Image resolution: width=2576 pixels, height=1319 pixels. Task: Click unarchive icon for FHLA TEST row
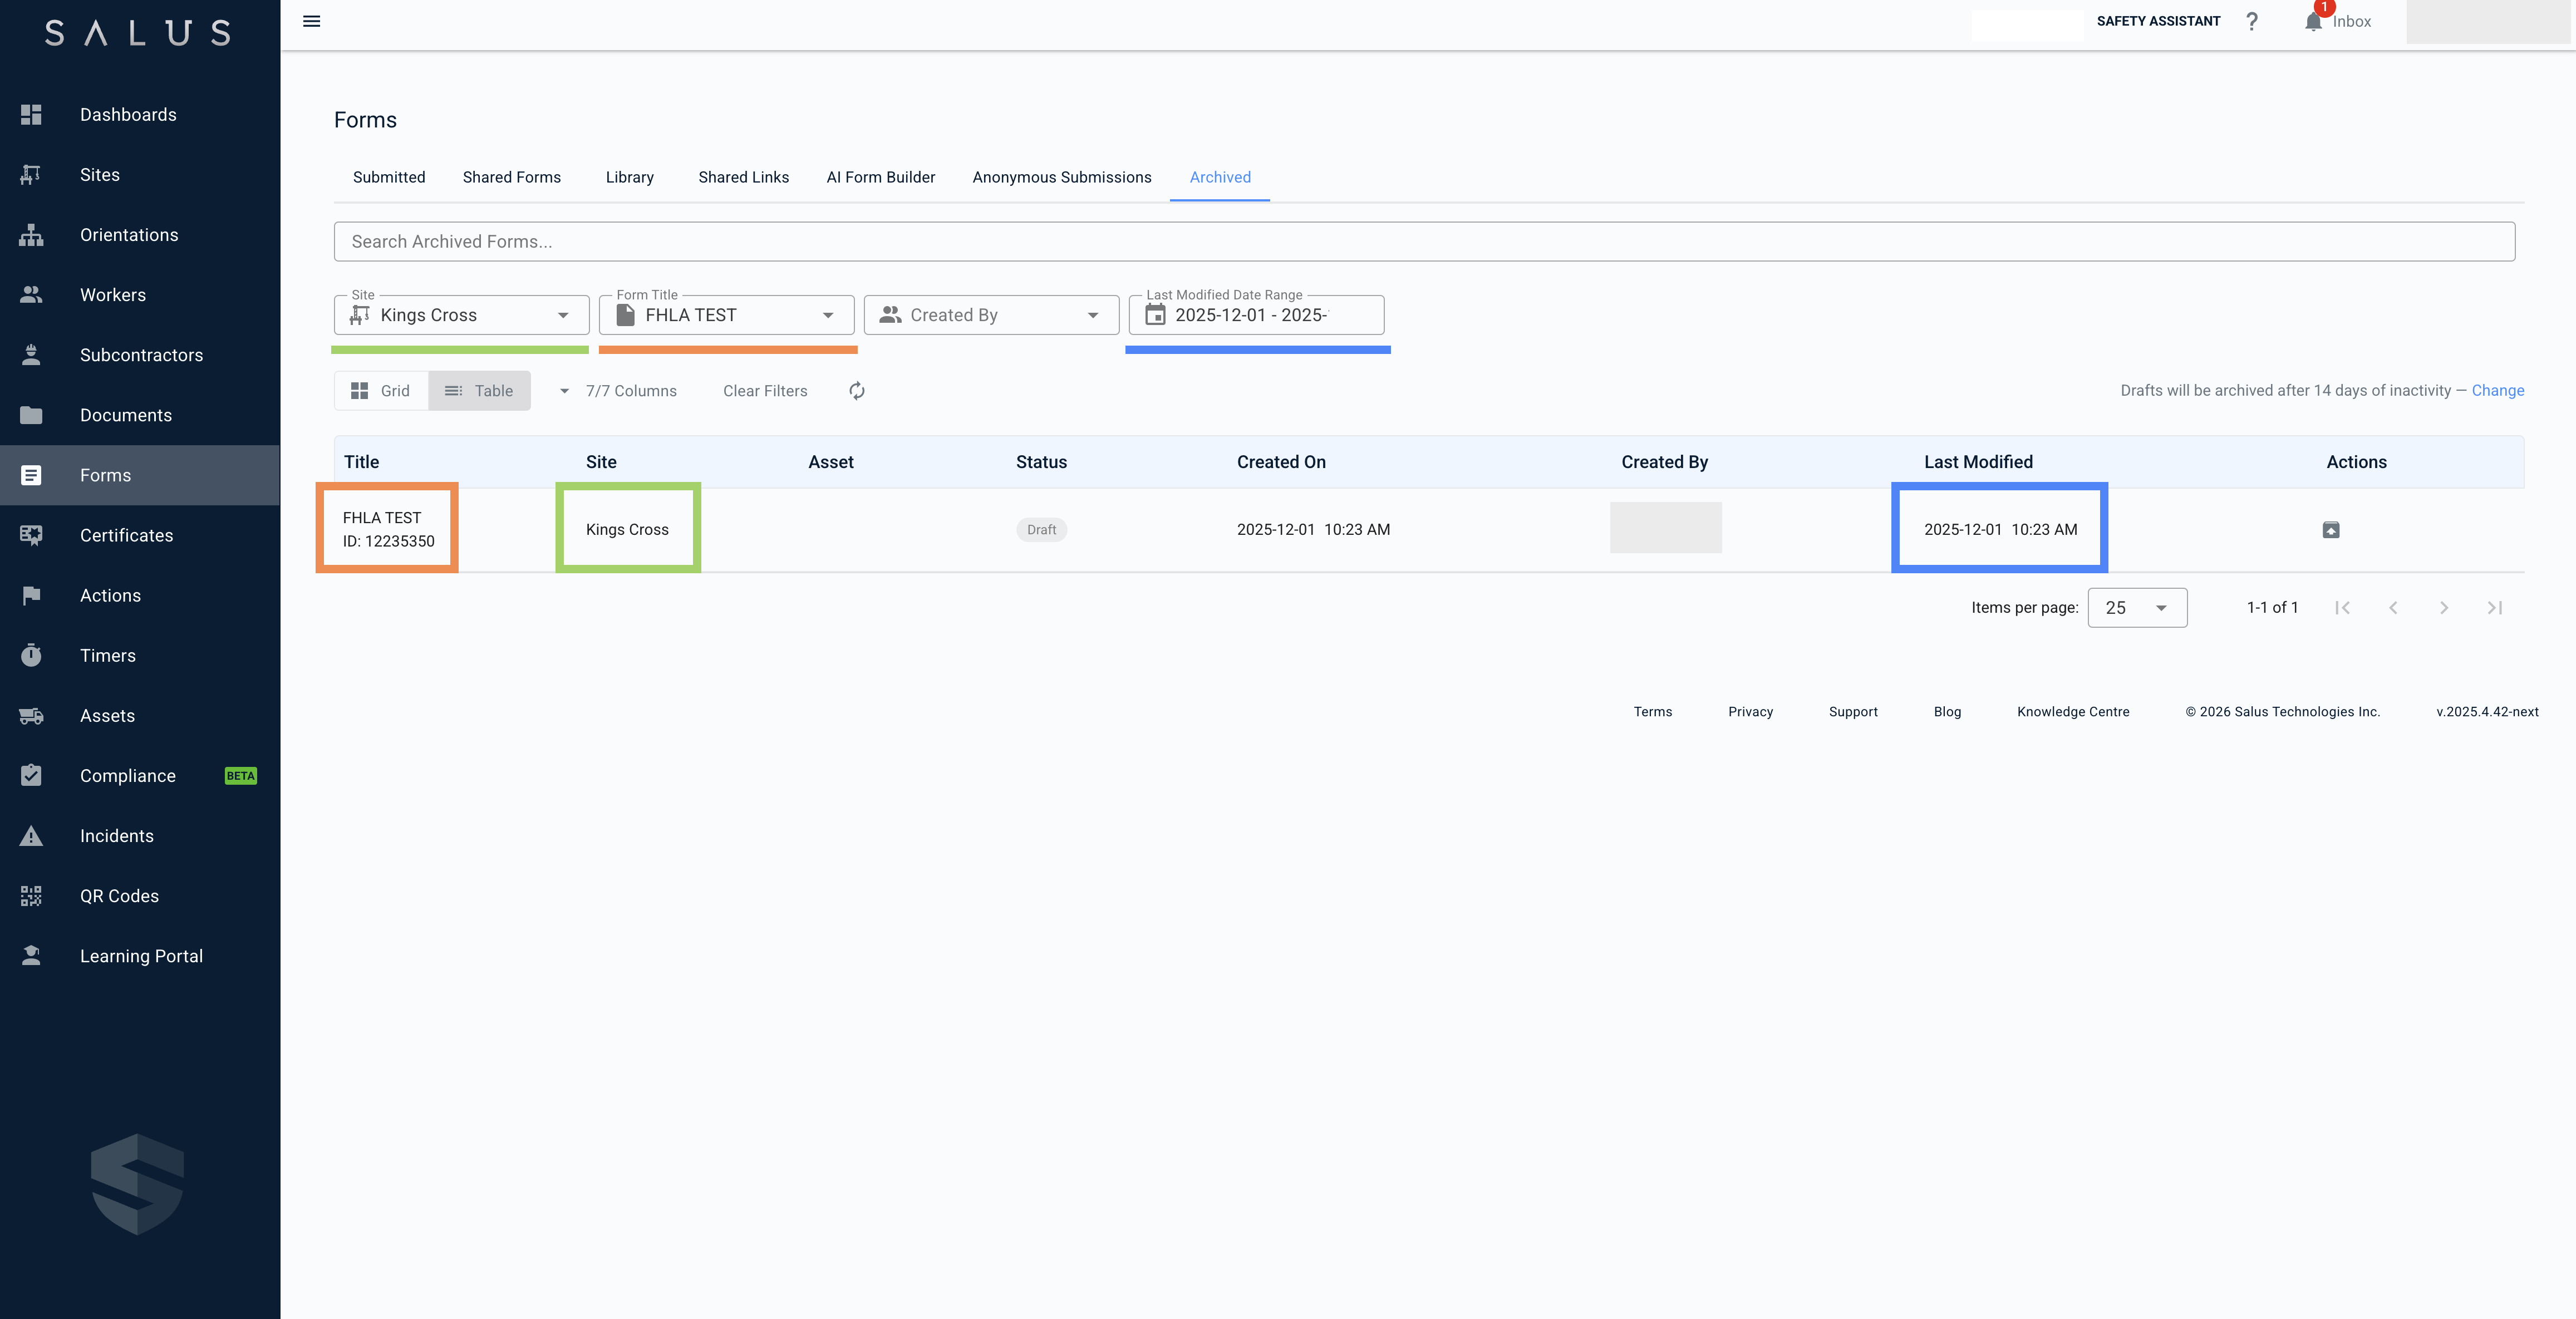2330,530
